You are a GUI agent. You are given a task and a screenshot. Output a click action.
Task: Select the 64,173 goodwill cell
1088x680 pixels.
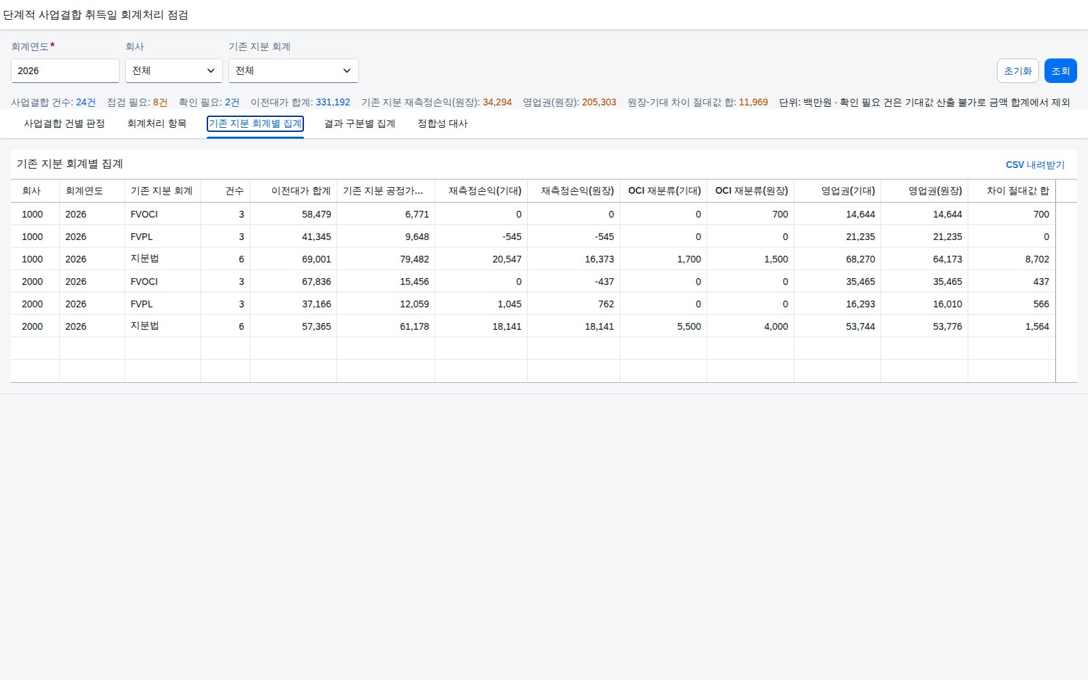[x=925, y=259]
